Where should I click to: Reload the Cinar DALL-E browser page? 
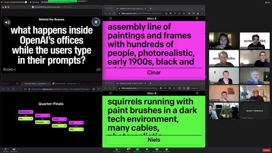114,13
